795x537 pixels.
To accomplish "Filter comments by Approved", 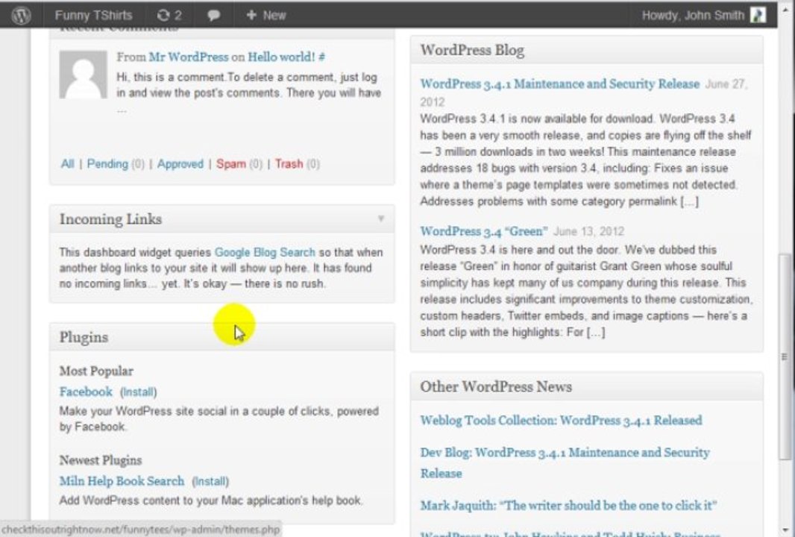I will [180, 164].
